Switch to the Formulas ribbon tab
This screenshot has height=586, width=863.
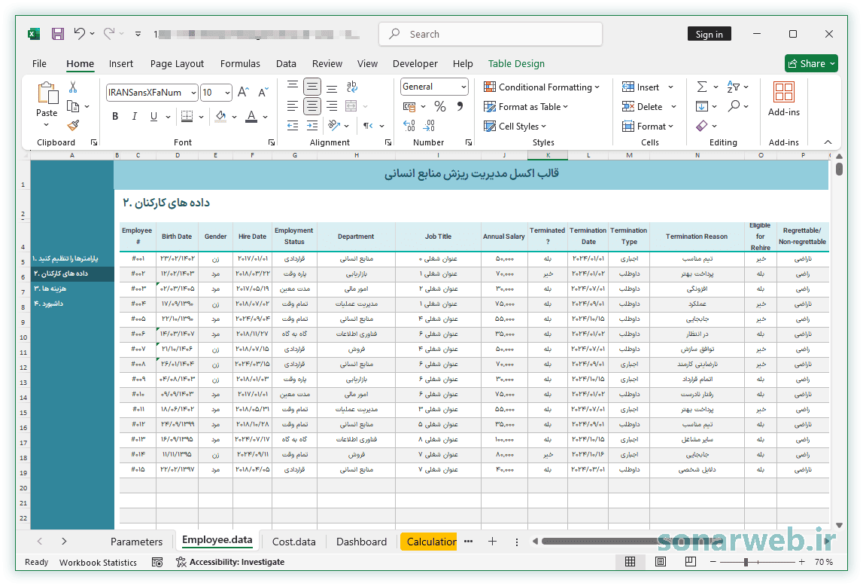(240, 64)
